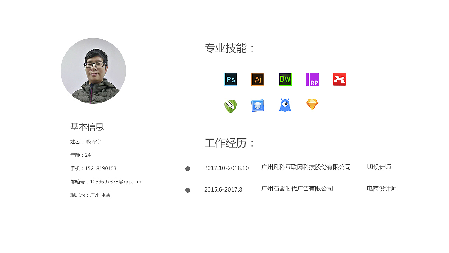
Task: Select the XMind icon
Action: (x=339, y=79)
